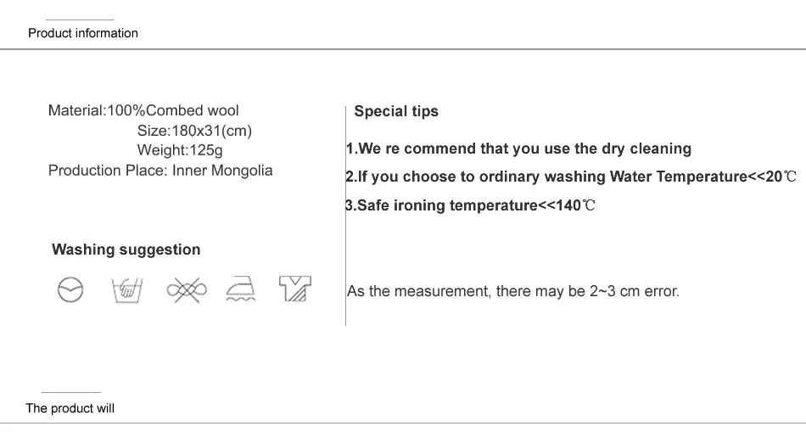Click the Size 180x31(cm) line
Viewport: 806px width, 432px height.
point(194,131)
